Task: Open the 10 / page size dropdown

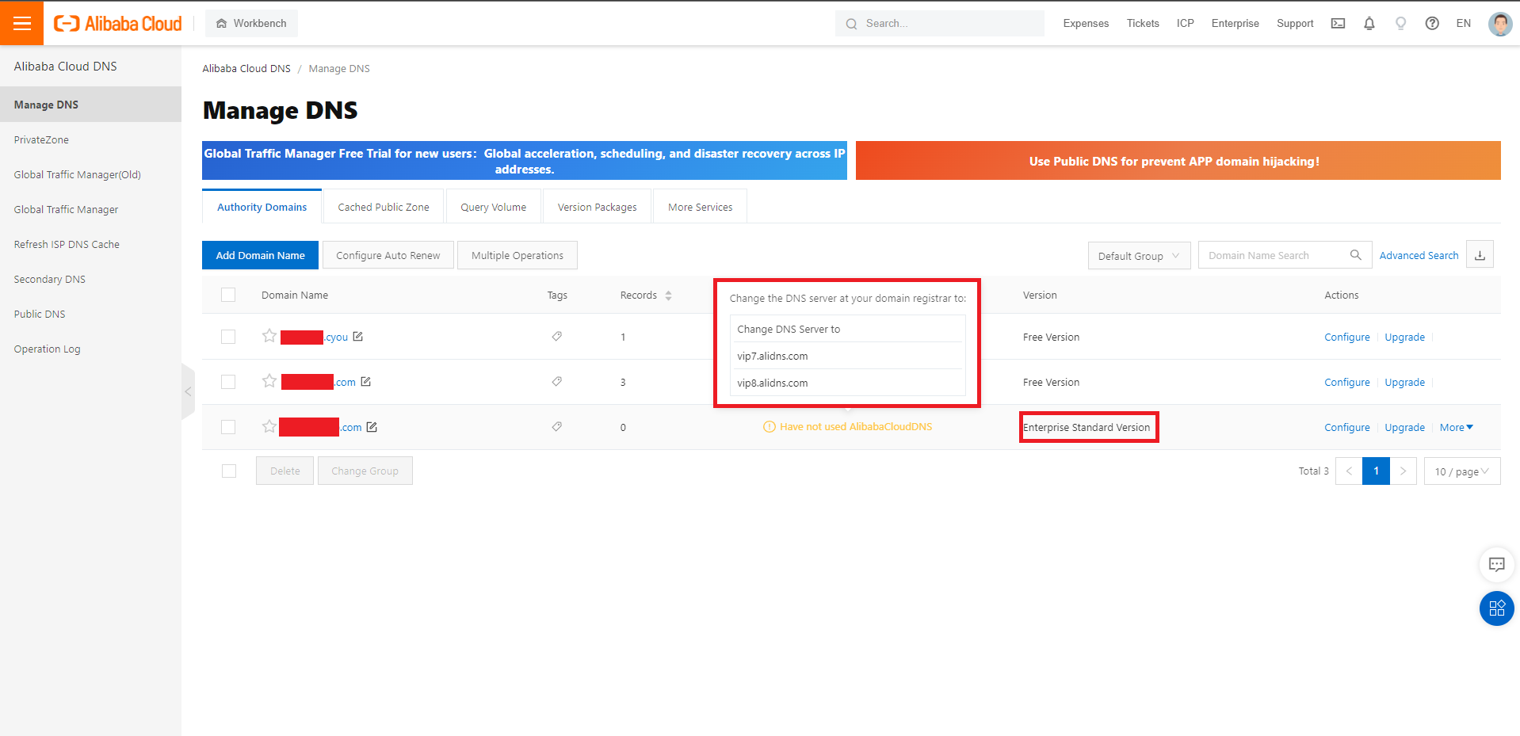Action: coord(1462,471)
